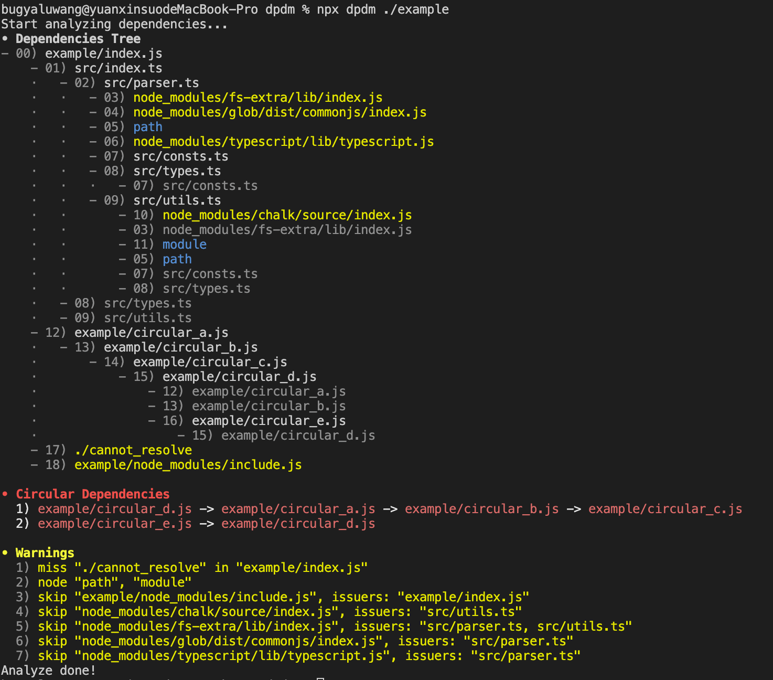Image resolution: width=773 pixels, height=680 pixels.
Task: Select the Warnings section heading
Action: (x=45, y=552)
